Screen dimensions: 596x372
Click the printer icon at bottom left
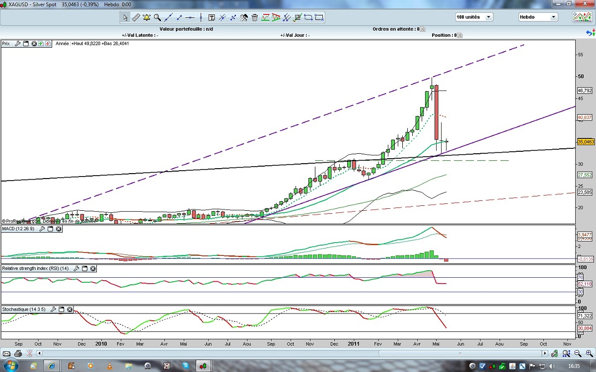tap(18, 354)
